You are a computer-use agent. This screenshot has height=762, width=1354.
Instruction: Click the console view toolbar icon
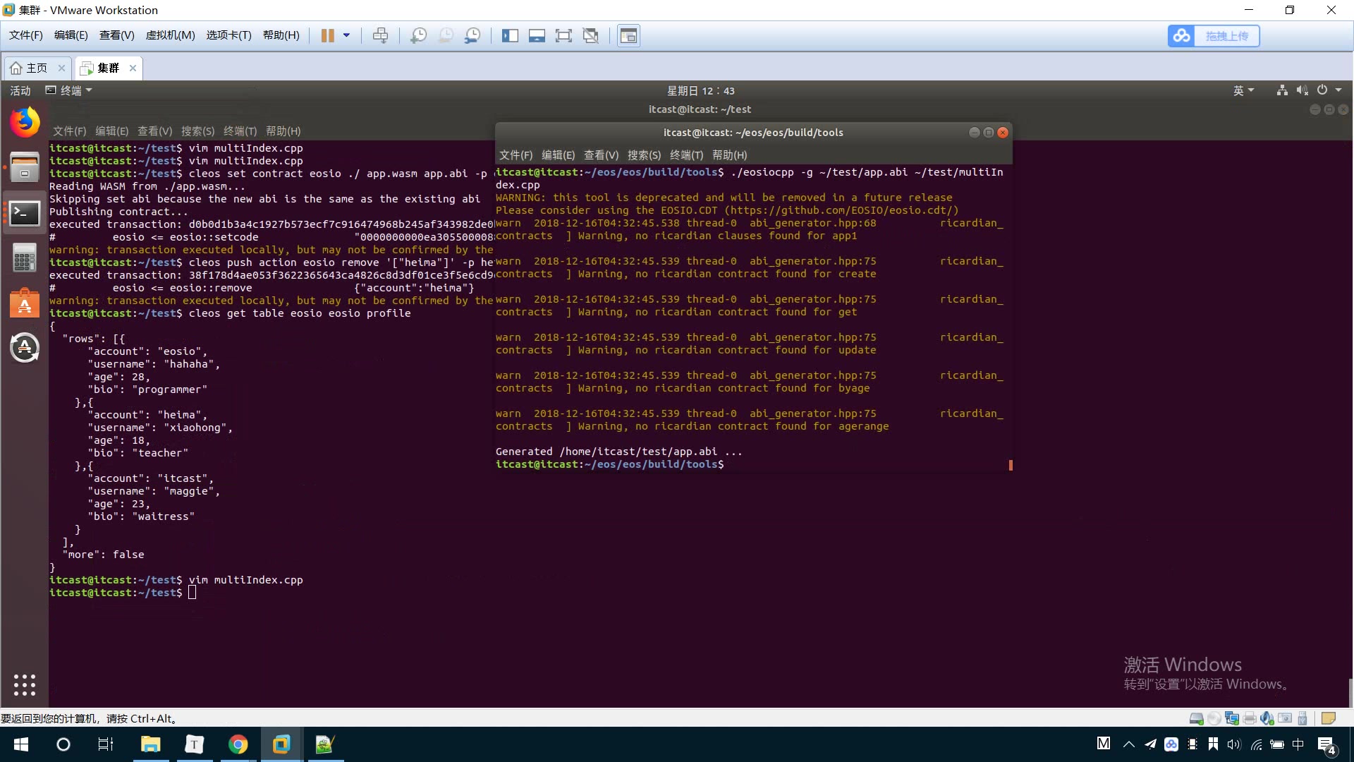tap(628, 36)
